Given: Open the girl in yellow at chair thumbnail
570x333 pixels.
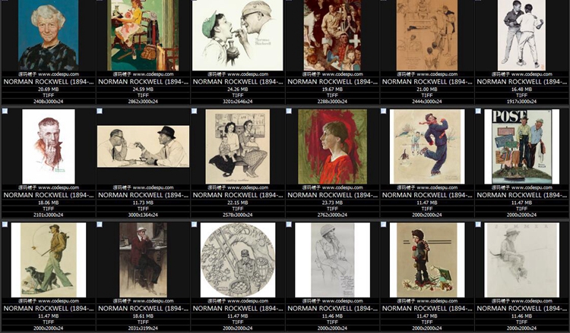Looking at the screenshot, I should (143, 35).
